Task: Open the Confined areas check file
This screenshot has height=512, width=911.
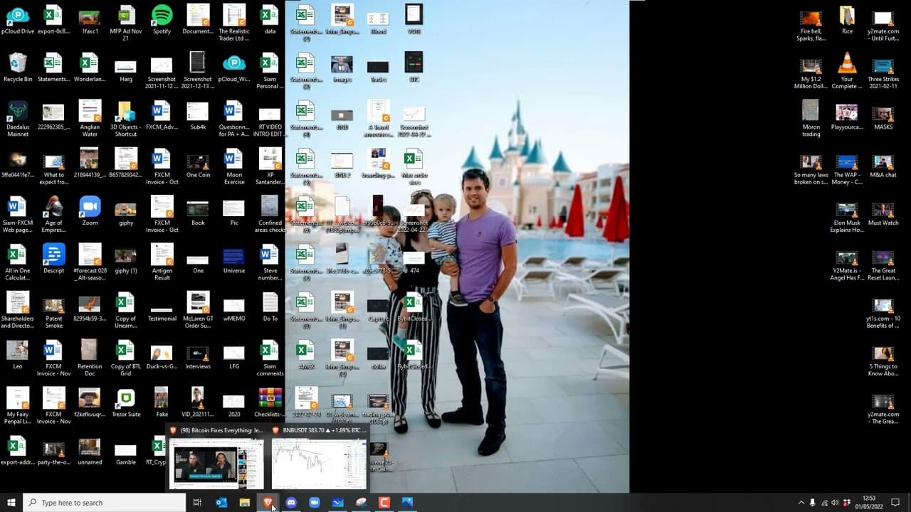Action: [x=270, y=215]
